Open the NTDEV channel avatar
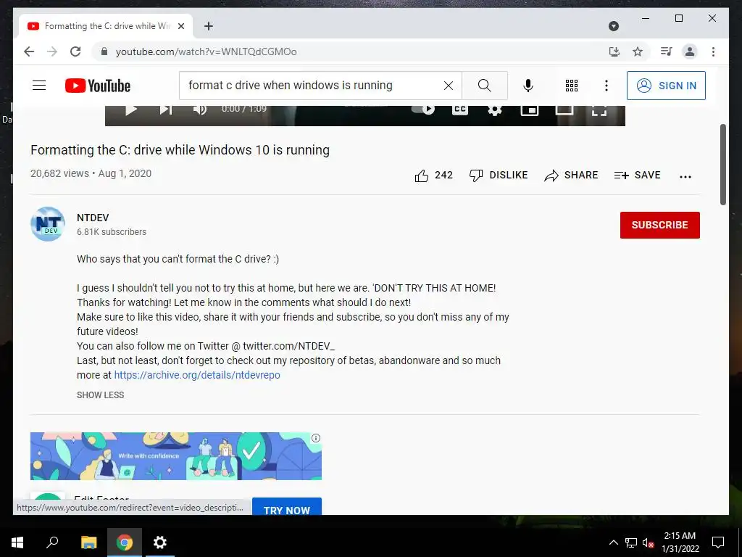The image size is (742, 557). pos(48,224)
